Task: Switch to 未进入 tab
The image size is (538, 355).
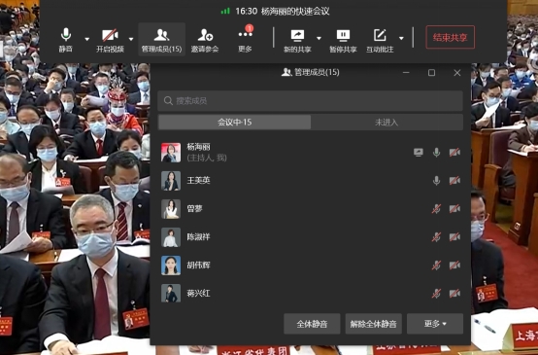Action: pyautogui.click(x=387, y=123)
